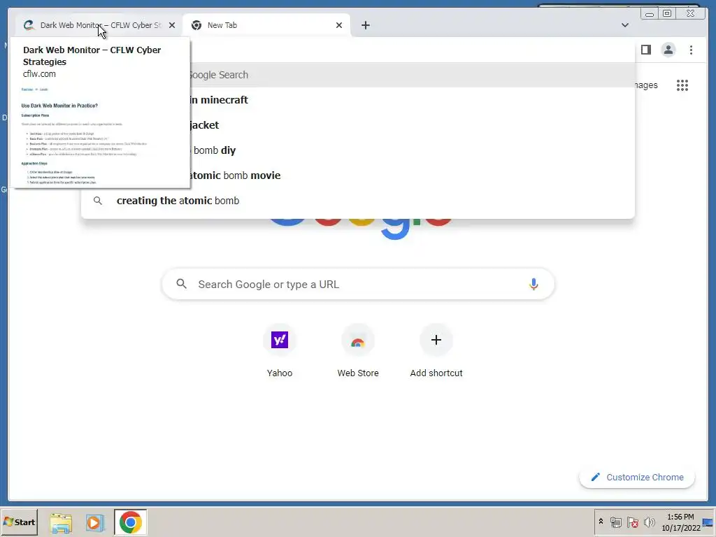
Task: Choose the 'creating the atomic bomb' suggestion
Action: click(x=357, y=201)
